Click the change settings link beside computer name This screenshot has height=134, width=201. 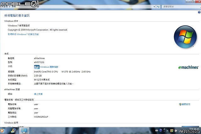point(186,104)
